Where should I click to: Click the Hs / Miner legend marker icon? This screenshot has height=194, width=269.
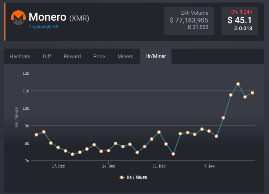tap(122, 177)
